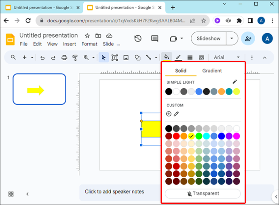This screenshot has height=205, width=279.
Task: Open the Google account avatar
Action: tap(267, 38)
